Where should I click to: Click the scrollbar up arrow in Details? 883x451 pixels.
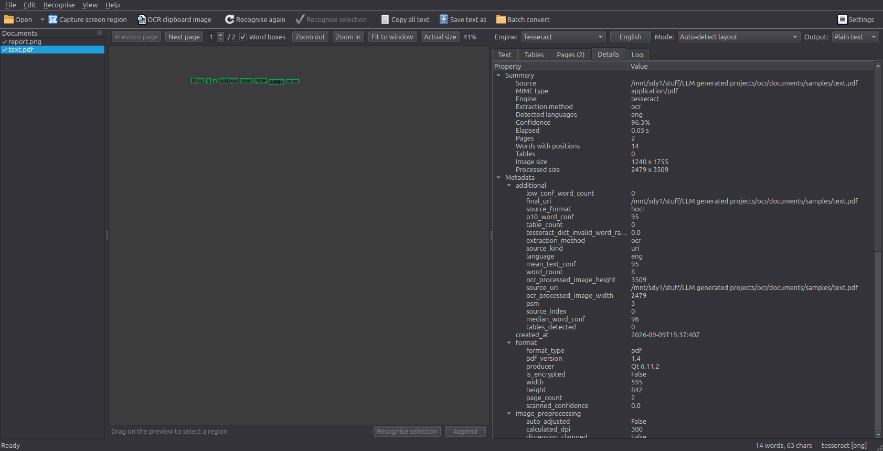[x=878, y=65]
